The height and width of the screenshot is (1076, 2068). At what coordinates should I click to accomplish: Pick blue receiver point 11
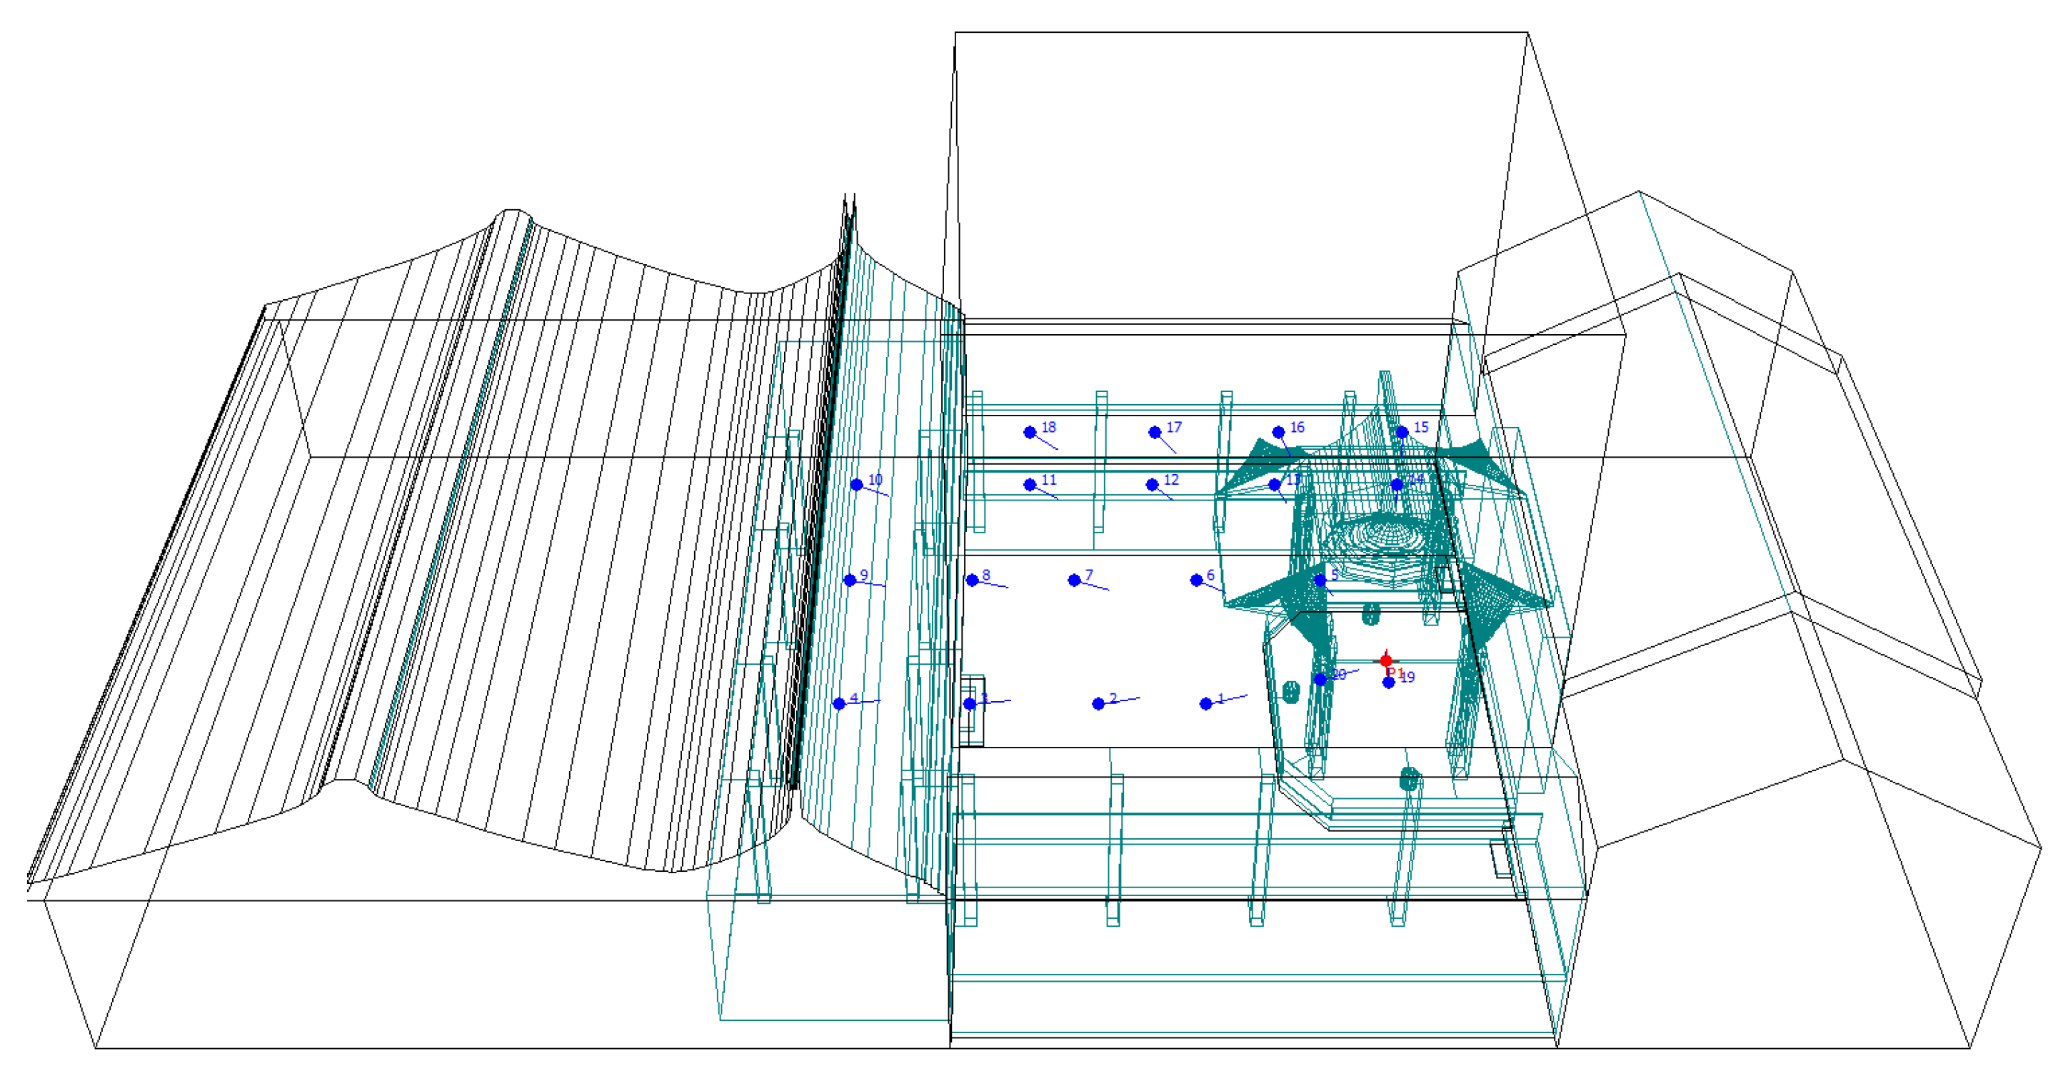point(1030,484)
